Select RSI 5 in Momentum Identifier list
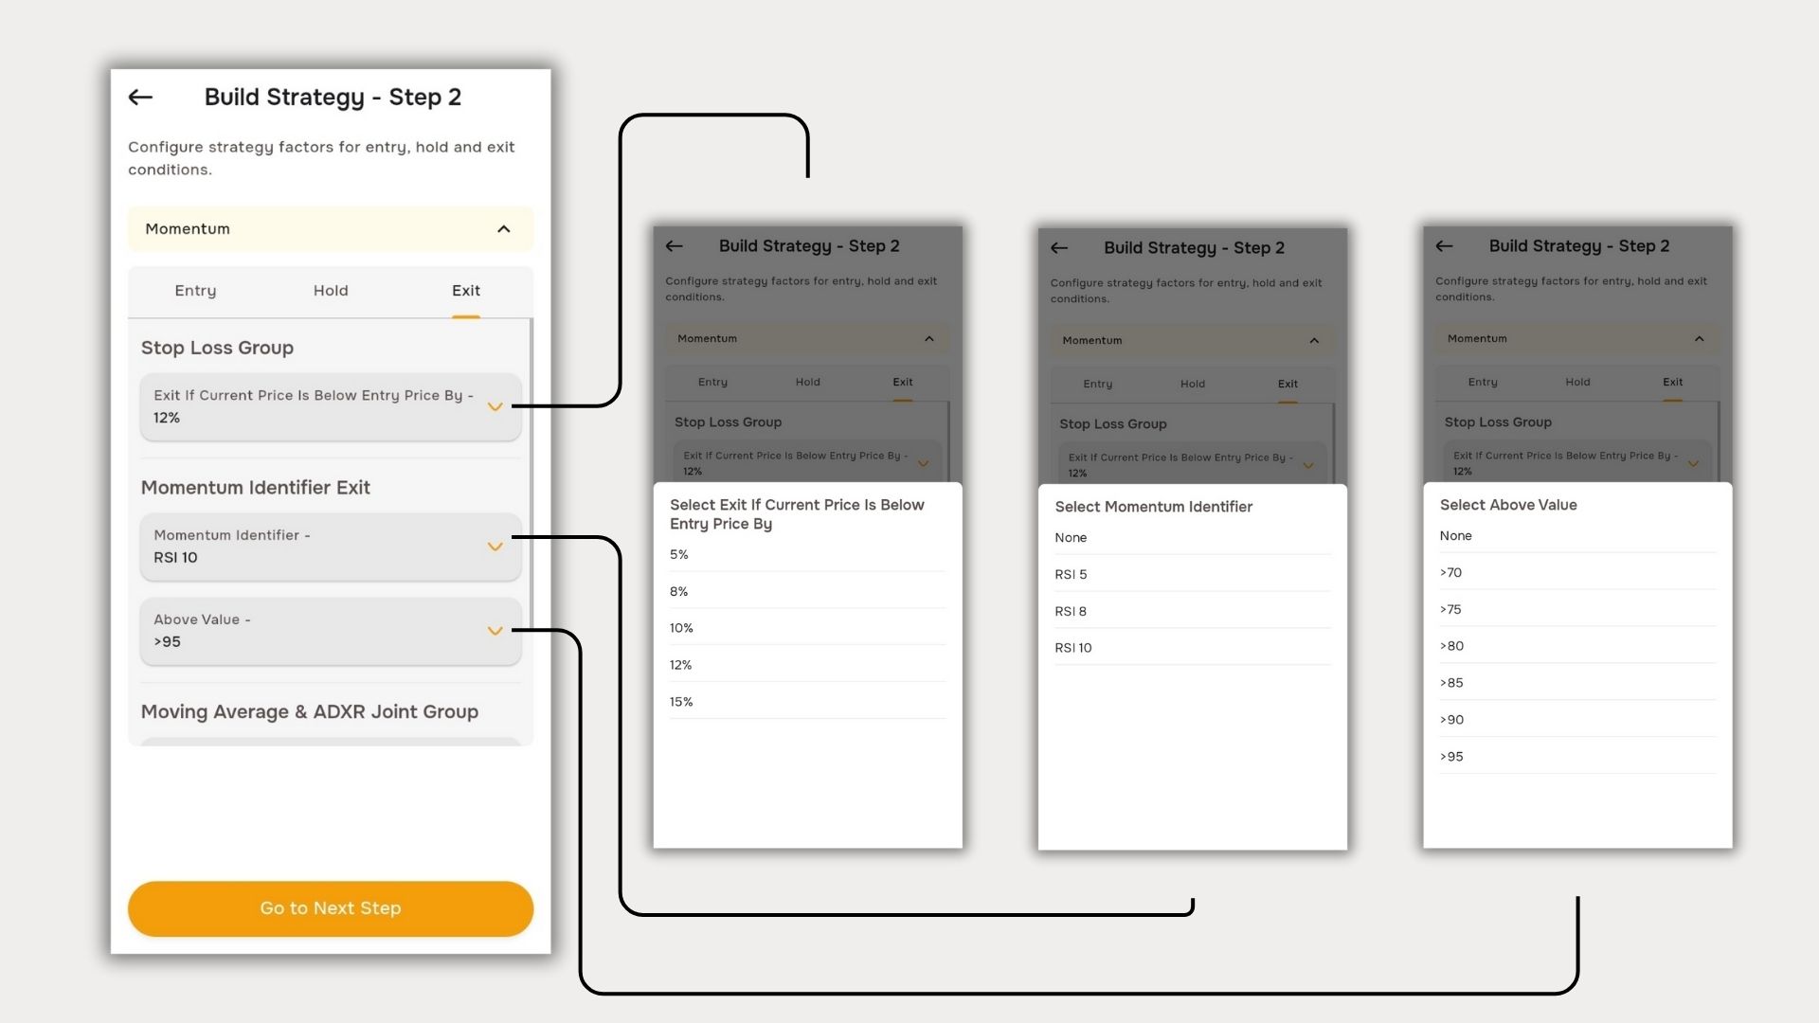 pos(1192,575)
